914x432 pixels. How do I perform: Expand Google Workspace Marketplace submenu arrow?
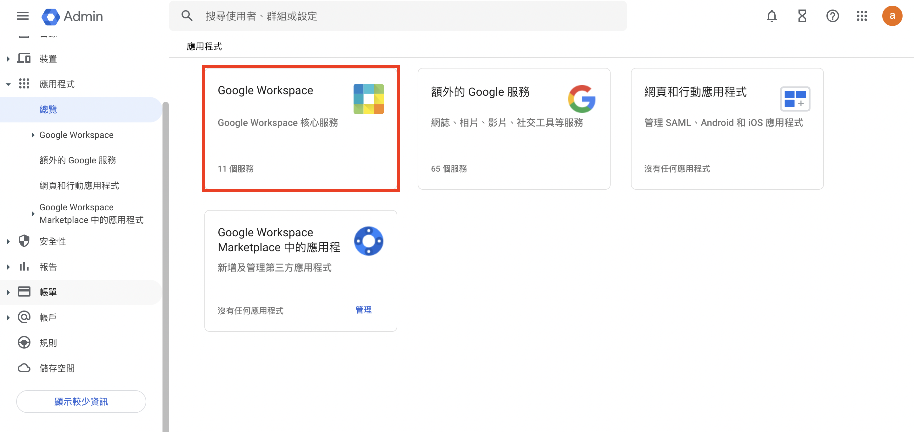[33, 214]
